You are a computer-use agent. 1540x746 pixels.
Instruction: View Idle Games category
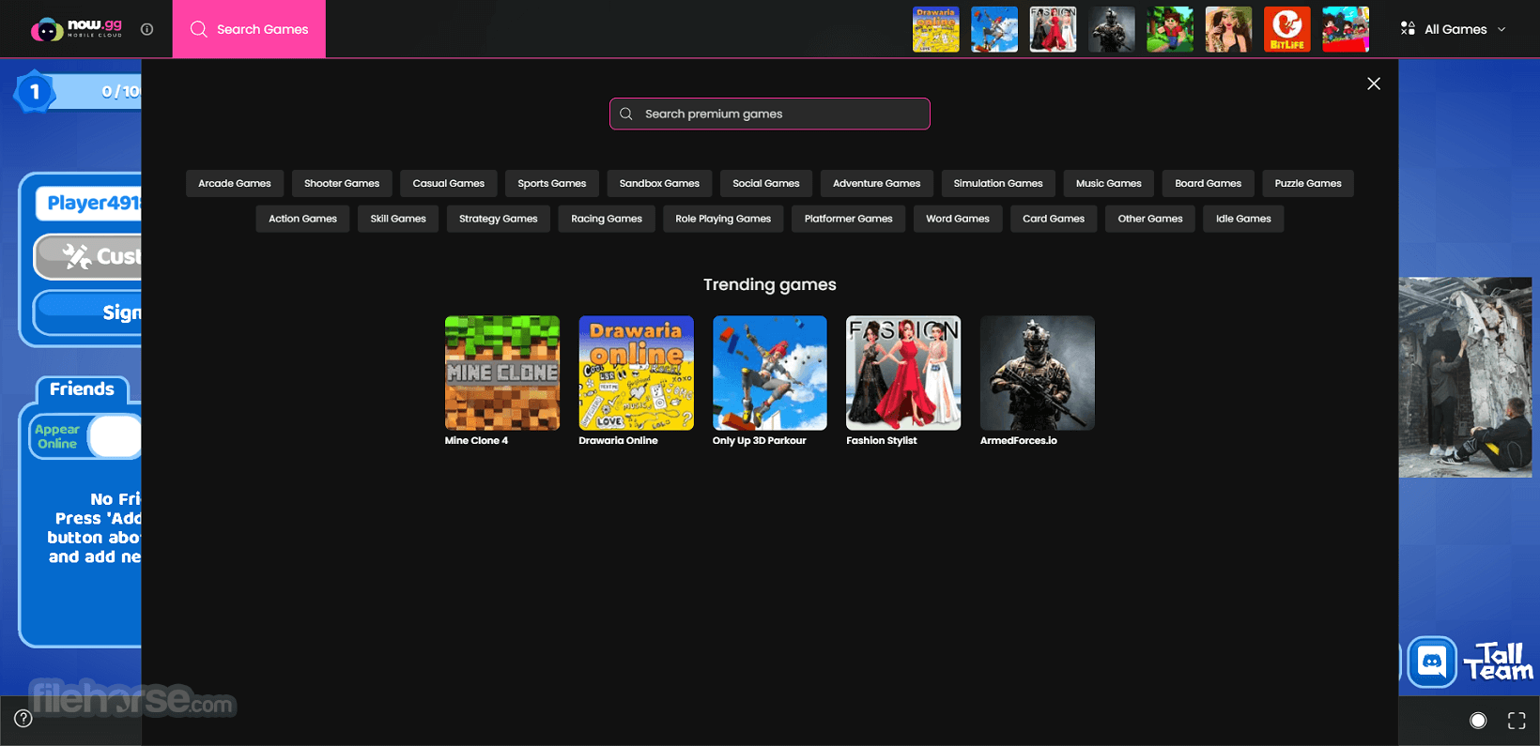(1243, 219)
